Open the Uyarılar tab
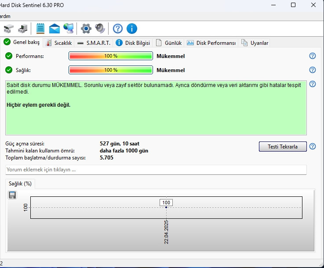 [x=255, y=43]
